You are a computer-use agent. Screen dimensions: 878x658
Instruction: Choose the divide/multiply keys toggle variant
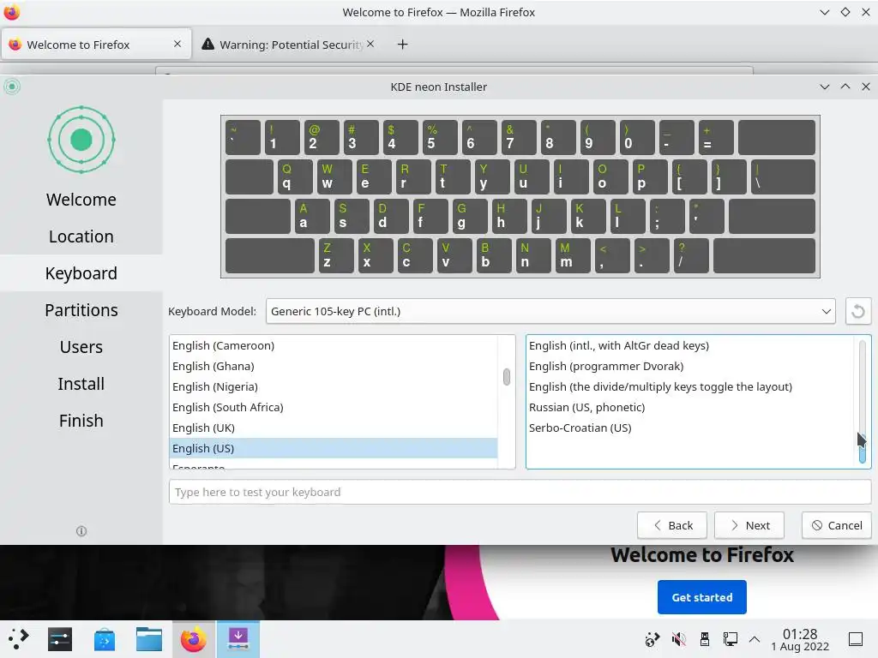[690, 386]
